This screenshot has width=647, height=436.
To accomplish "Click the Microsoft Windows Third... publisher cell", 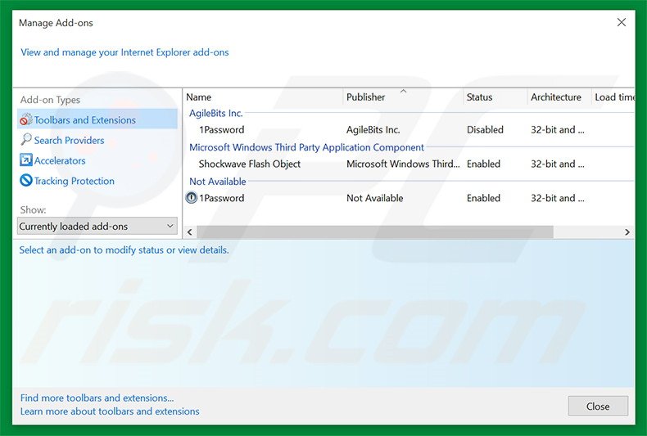I will pos(403,164).
